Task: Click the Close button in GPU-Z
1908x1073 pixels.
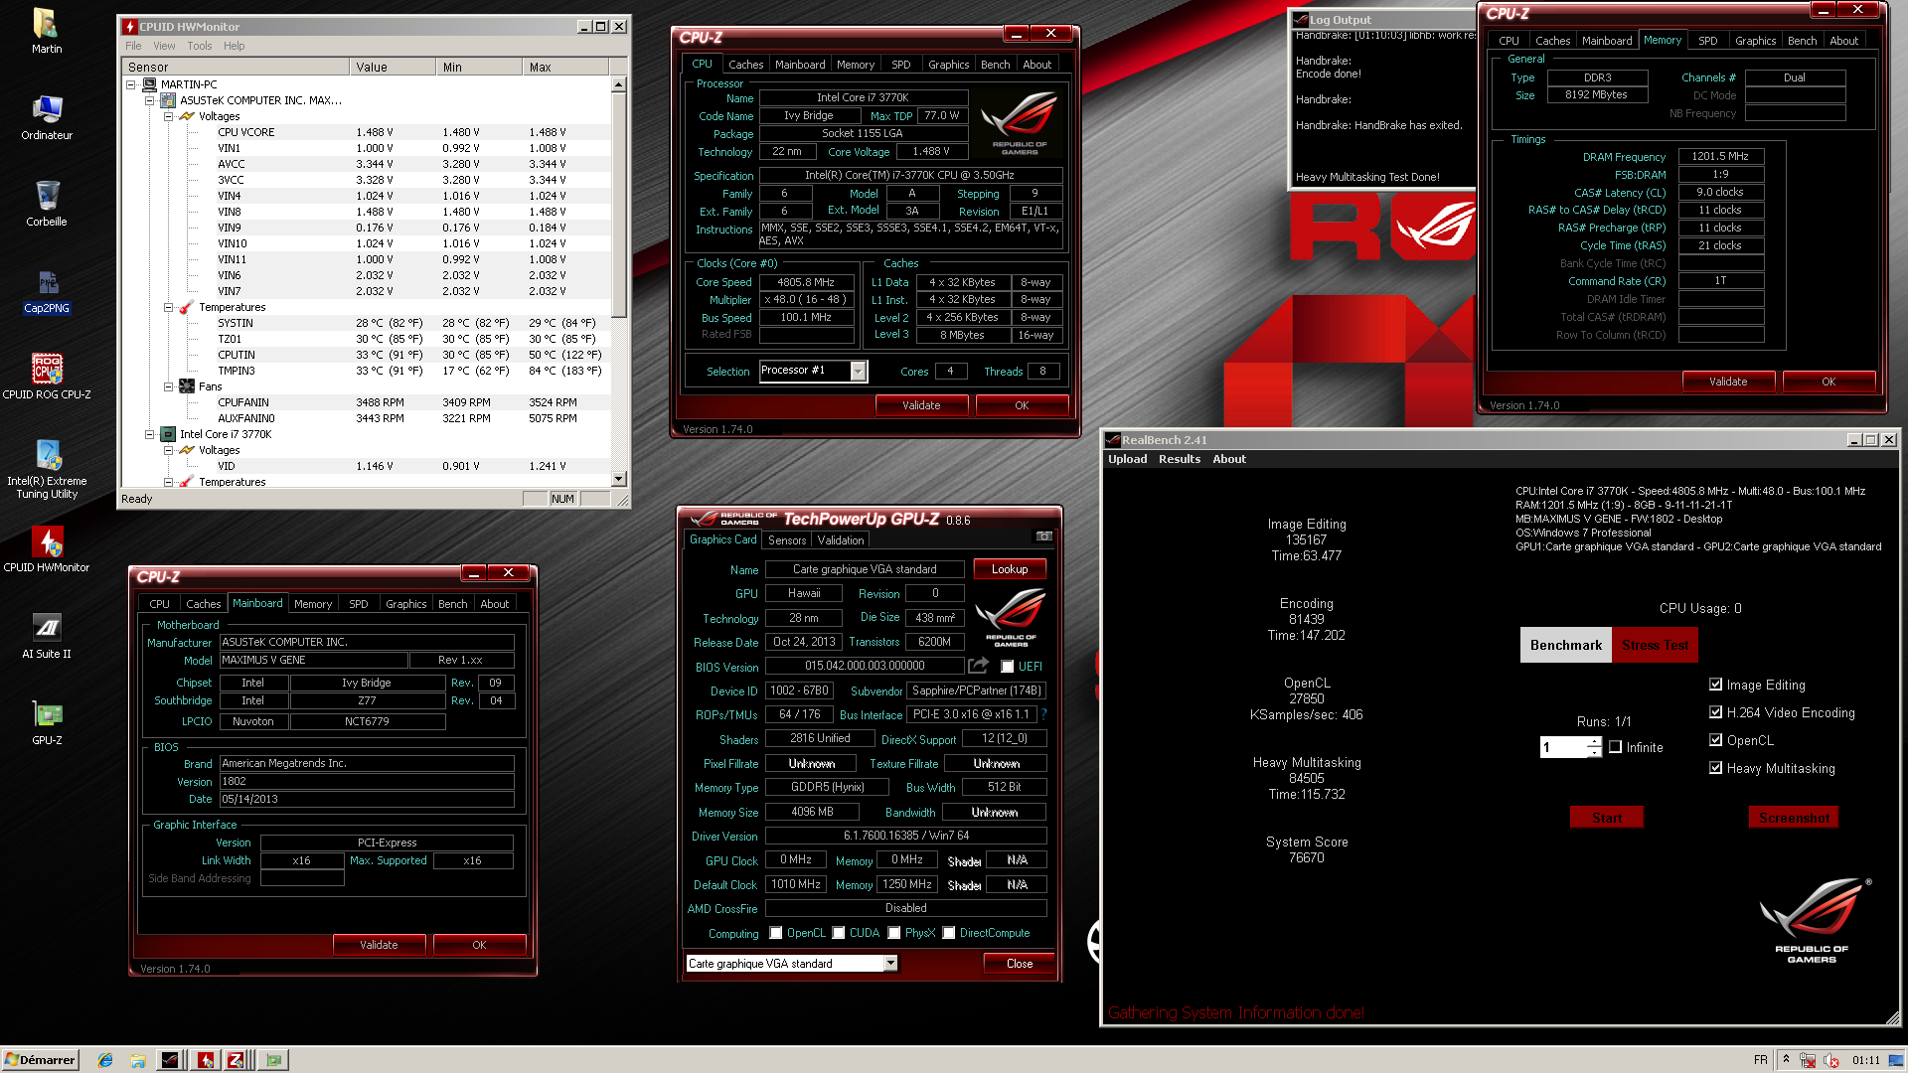Action: pyautogui.click(x=1019, y=963)
